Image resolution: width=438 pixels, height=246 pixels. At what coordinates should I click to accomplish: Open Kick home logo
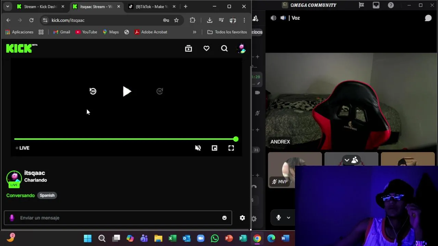click(x=22, y=49)
